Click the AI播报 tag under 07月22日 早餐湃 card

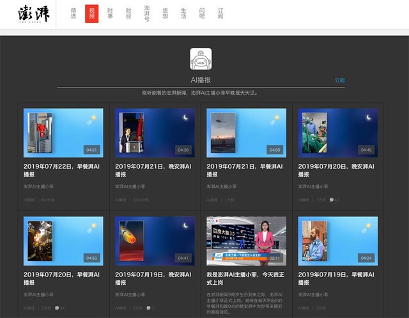click(29, 200)
